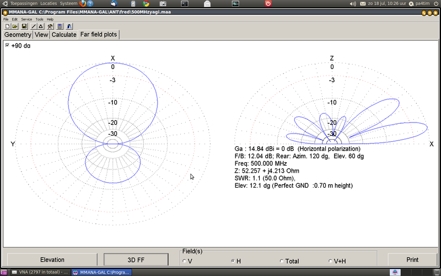Viewport: 441px width, 276px height.
Task: Click the Print button
Action: [412, 259]
